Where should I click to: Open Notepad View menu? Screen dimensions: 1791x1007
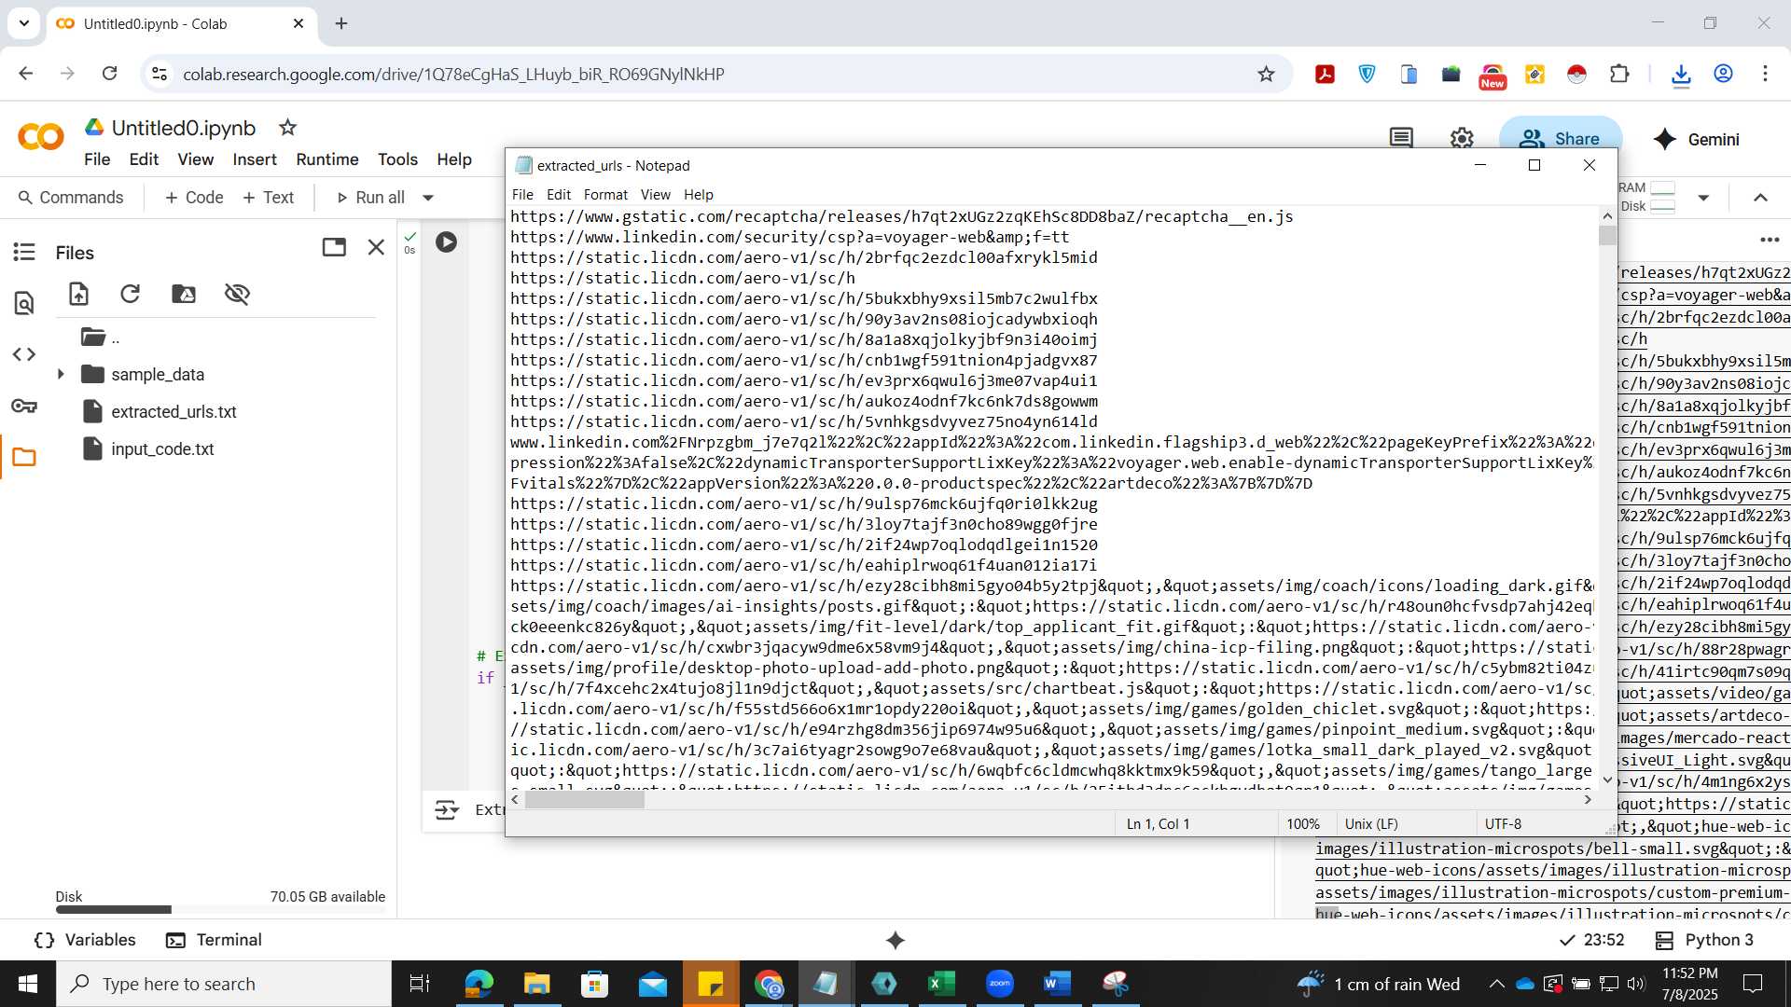click(x=655, y=194)
